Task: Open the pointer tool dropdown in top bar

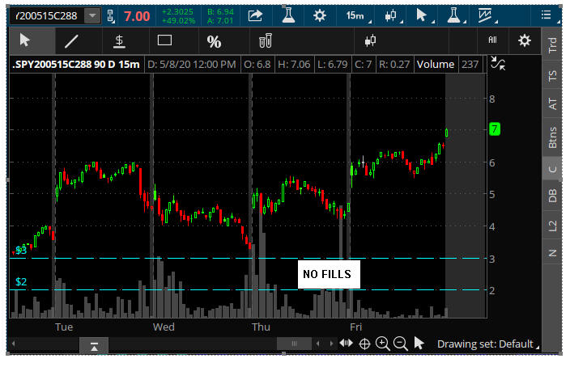Action: pyautogui.click(x=424, y=16)
